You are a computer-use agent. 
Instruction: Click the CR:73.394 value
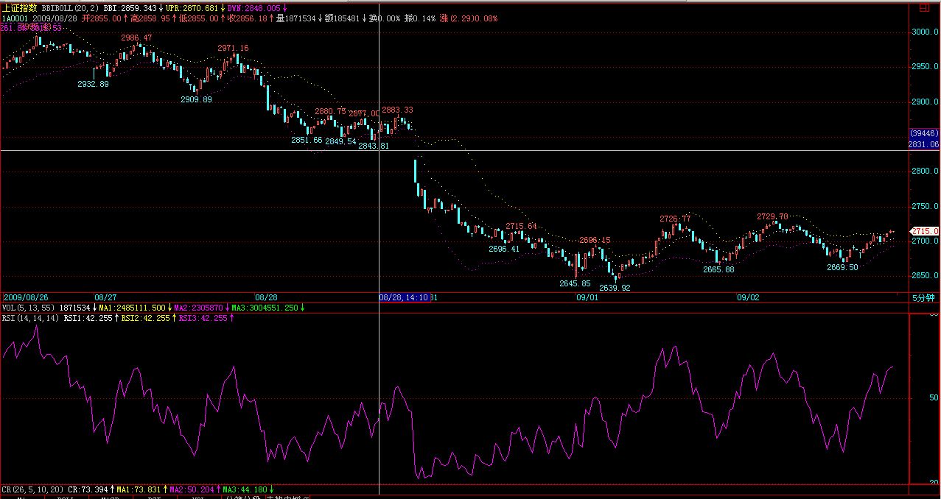(88, 489)
